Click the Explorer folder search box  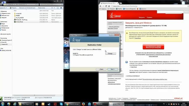51,5
